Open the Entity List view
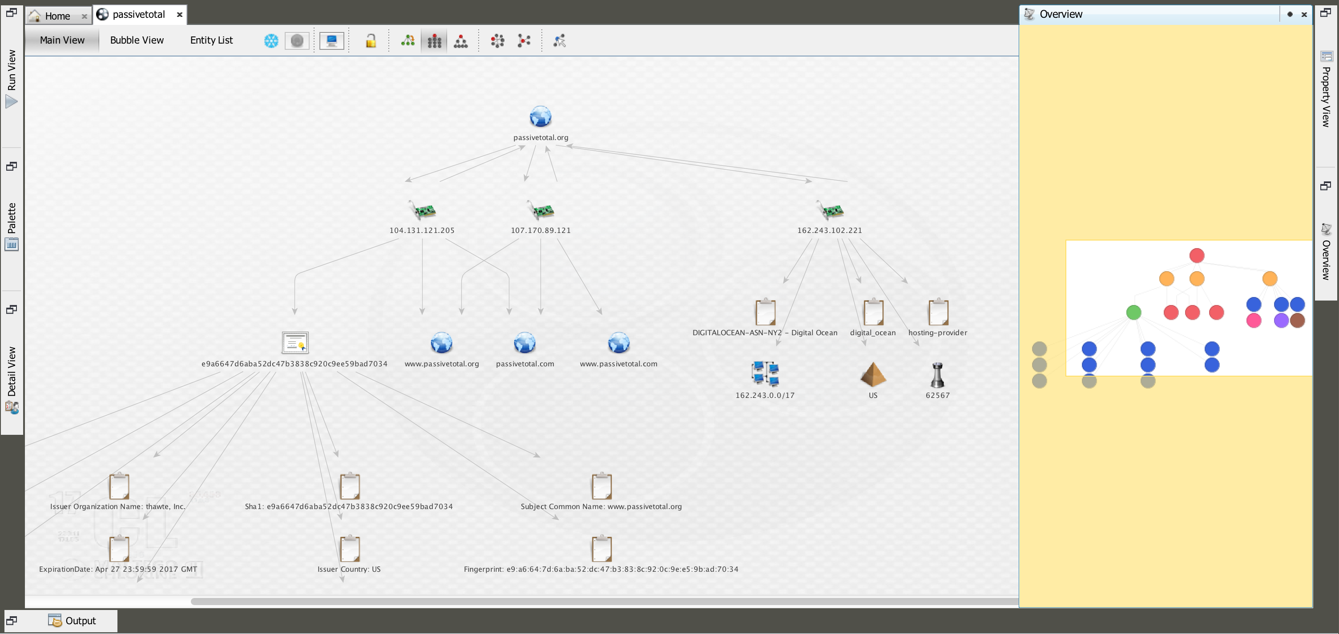The image size is (1339, 634). 212,40
